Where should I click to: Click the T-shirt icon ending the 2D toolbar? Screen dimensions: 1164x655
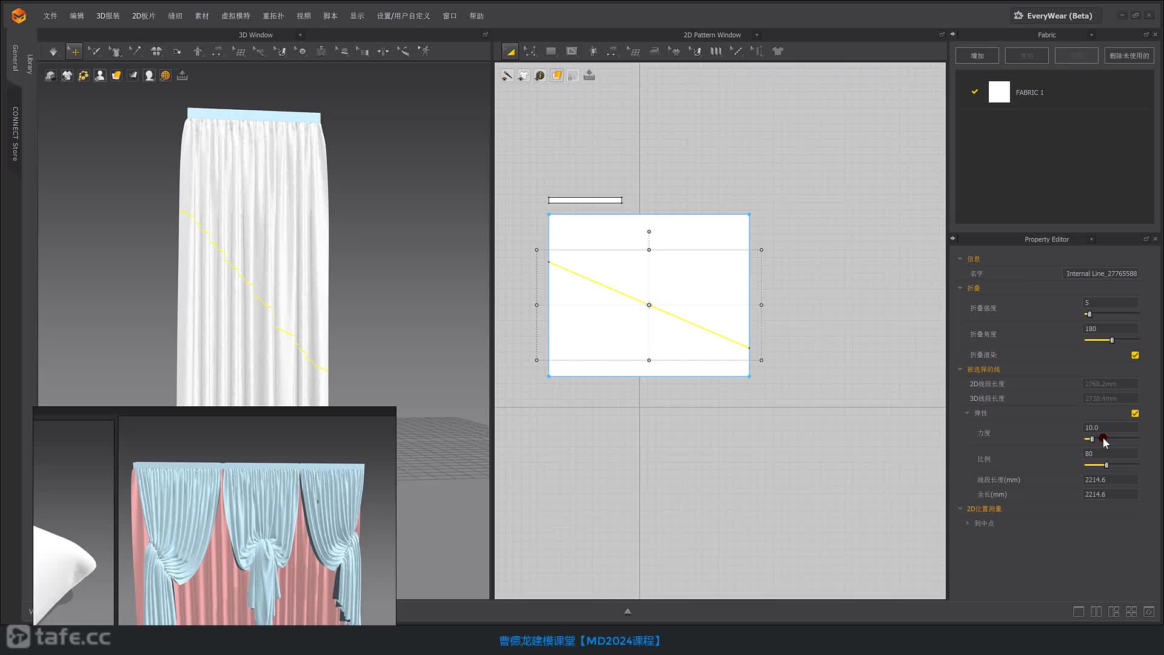click(778, 52)
